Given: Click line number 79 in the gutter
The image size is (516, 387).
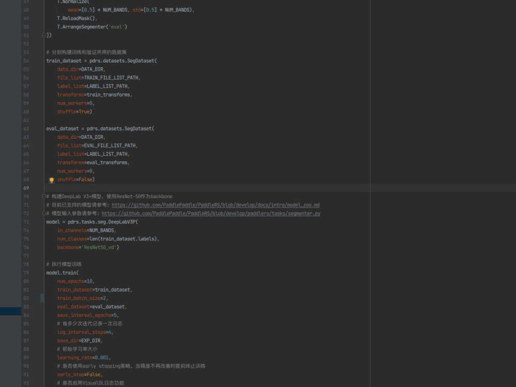Looking at the screenshot, I should pos(26,273).
